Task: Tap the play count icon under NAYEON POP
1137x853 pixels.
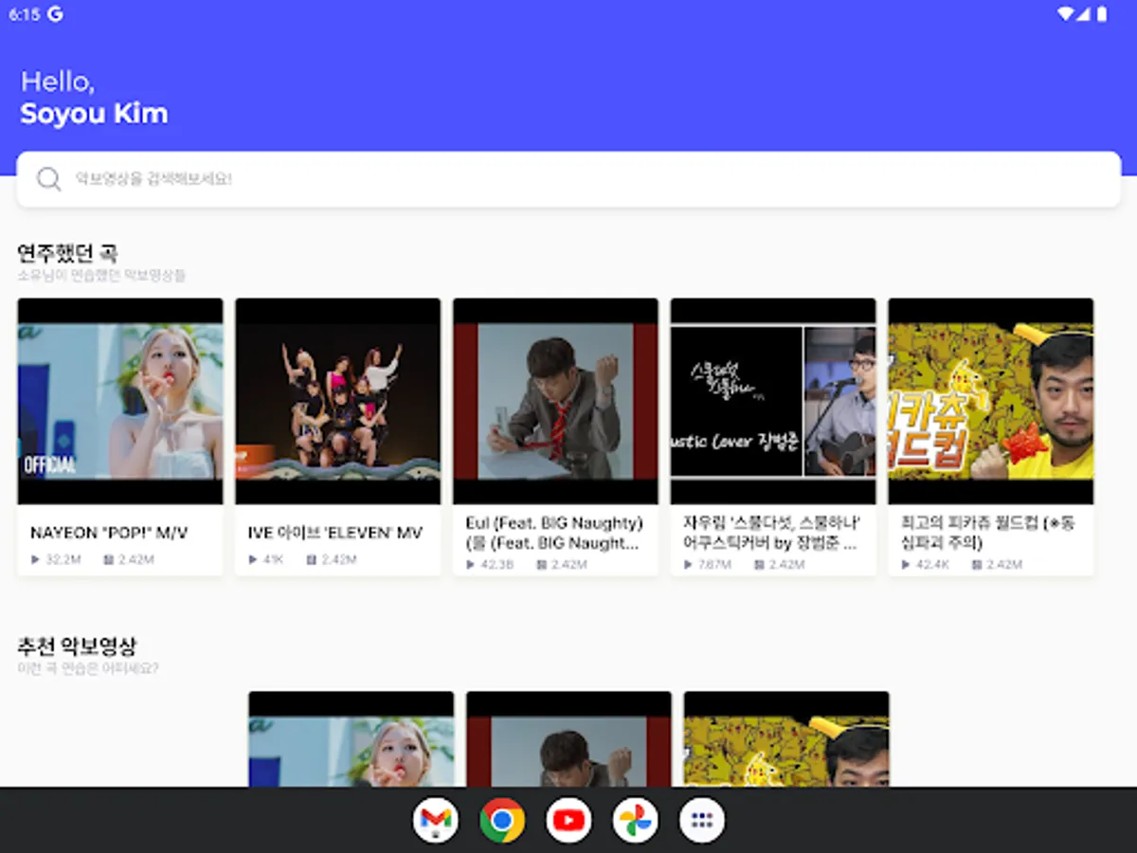Action: [x=36, y=560]
